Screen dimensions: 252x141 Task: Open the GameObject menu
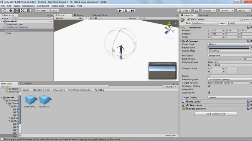click(28, 6)
